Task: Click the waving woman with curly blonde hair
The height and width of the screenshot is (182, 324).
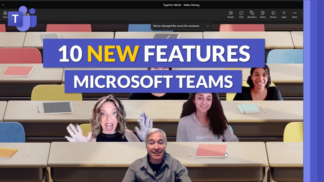Action: [109, 119]
